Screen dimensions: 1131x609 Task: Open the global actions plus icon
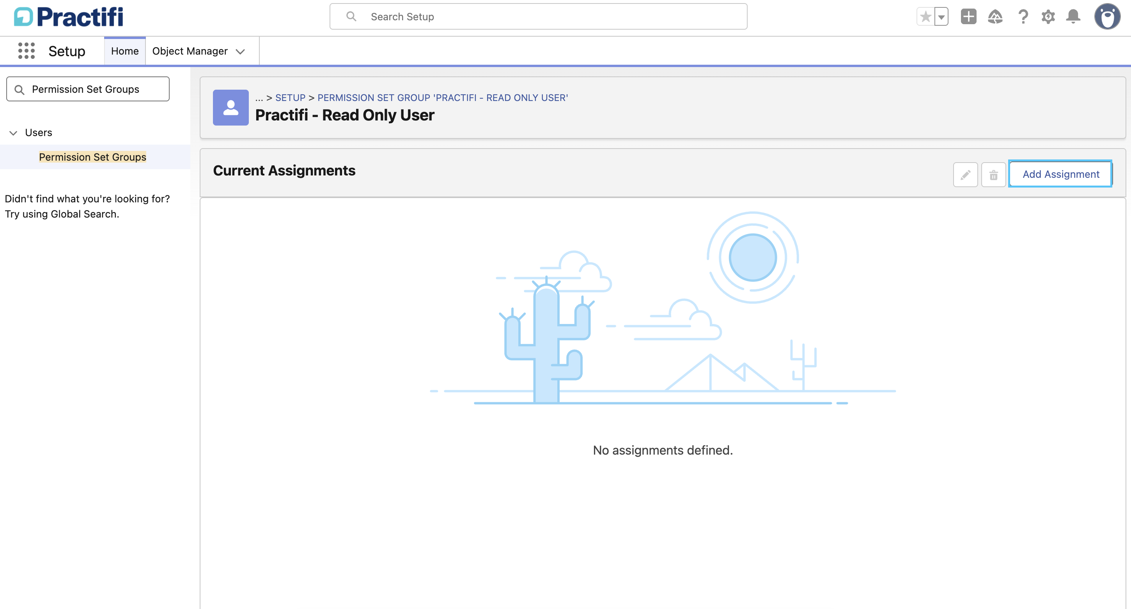(x=968, y=17)
